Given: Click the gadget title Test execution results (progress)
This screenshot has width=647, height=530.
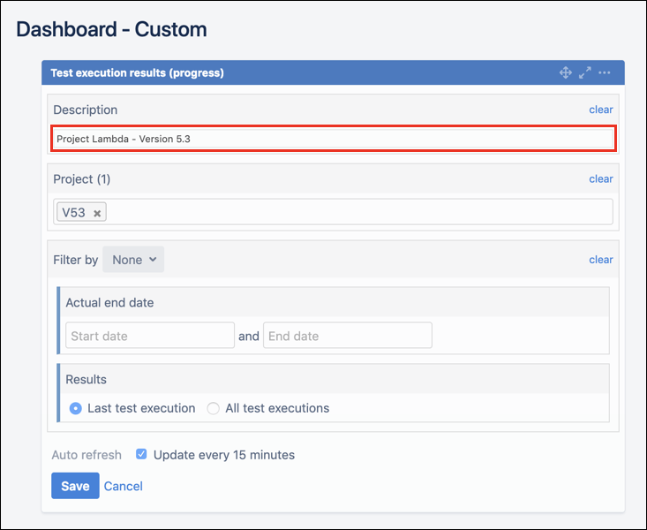Looking at the screenshot, I should [x=137, y=72].
